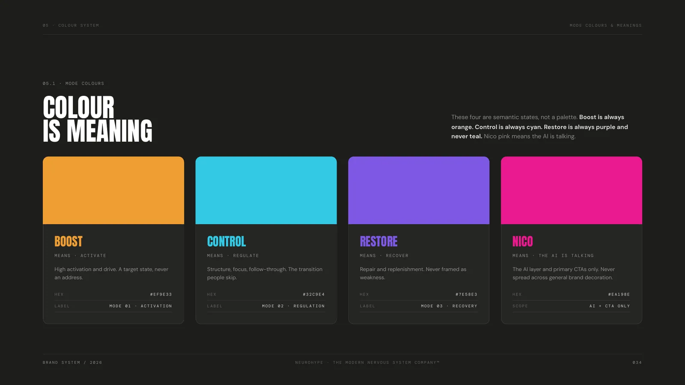Select the BOOST card title

click(x=68, y=241)
